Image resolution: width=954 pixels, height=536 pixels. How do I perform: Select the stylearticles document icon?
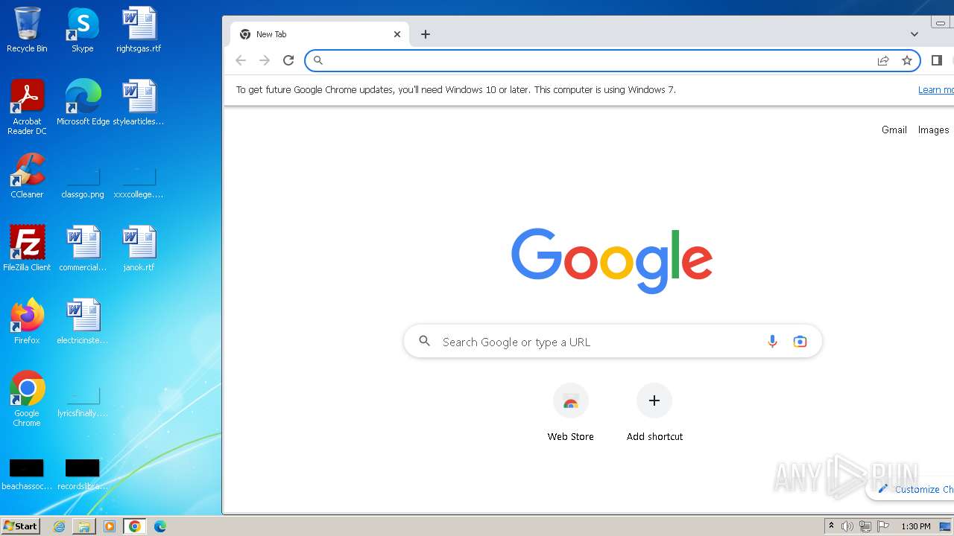[x=139, y=103]
